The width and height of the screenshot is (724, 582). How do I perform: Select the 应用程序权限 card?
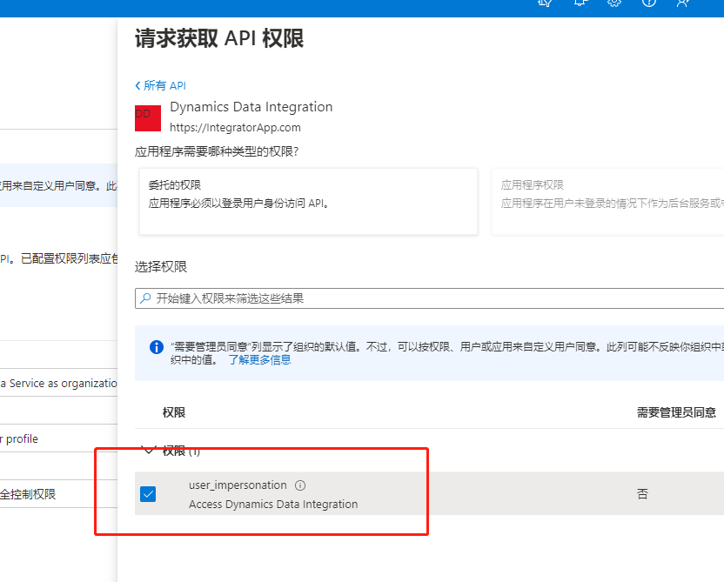(608, 201)
